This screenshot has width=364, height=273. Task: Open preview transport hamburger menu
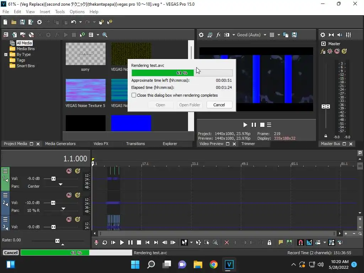pyautogui.click(x=269, y=125)
